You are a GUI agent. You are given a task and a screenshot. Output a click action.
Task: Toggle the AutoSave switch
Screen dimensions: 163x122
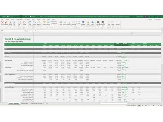click(x=8, y=17)
